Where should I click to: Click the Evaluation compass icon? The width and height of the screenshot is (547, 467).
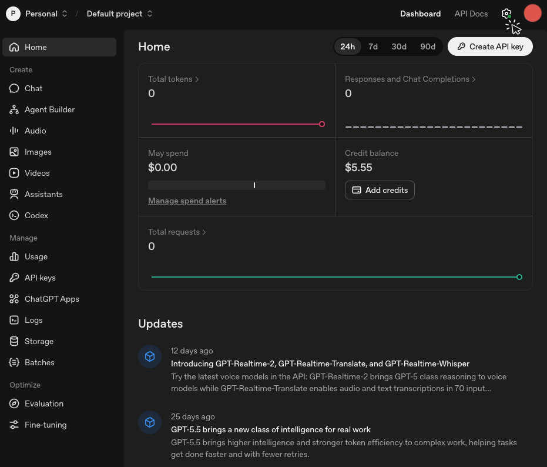pyautogui.click(x=14, y=404)
